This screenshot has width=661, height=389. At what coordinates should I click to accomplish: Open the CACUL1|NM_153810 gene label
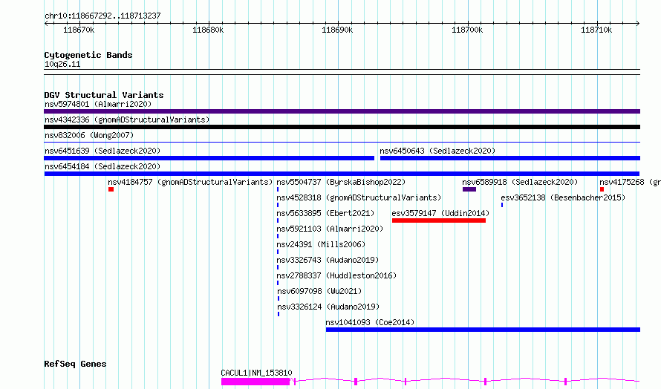pos(256,373)
